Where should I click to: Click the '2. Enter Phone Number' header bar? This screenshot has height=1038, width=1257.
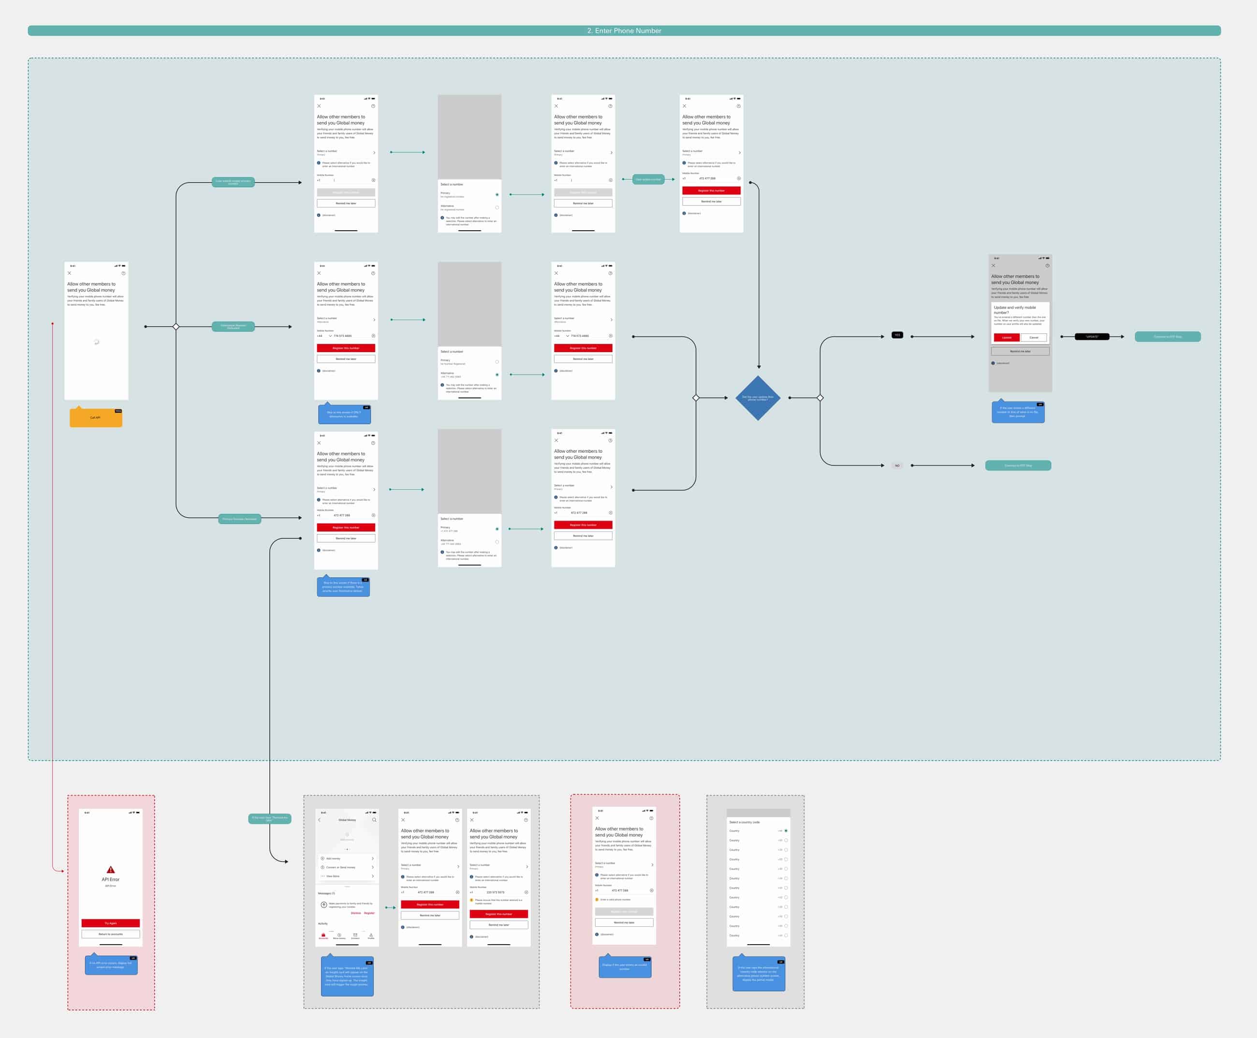624,30
